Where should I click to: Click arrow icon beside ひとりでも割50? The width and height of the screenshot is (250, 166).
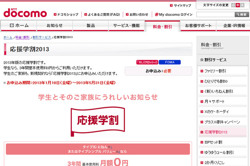coord(202,81)
